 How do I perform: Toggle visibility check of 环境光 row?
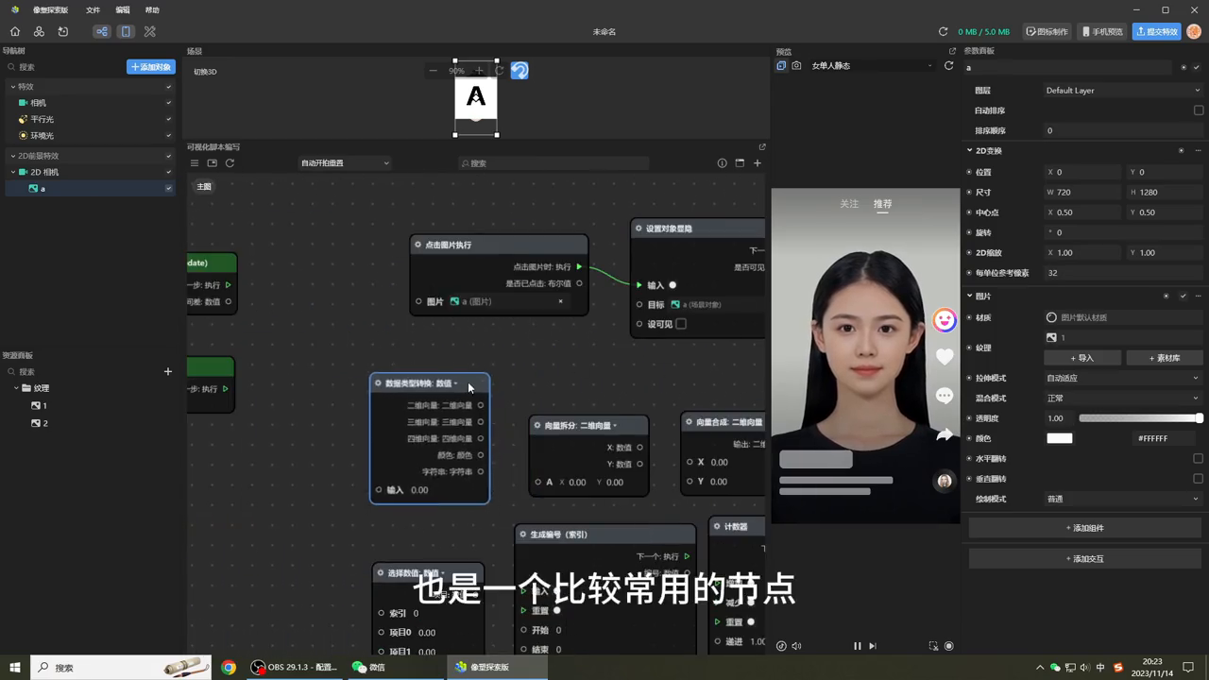point(169,136)
